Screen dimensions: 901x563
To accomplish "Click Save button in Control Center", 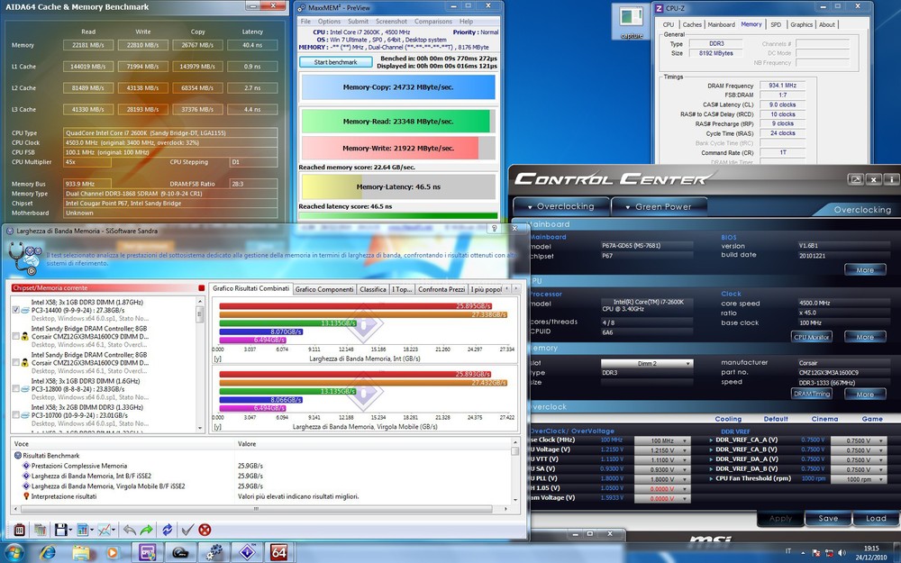I will click(x=828, y=518).
